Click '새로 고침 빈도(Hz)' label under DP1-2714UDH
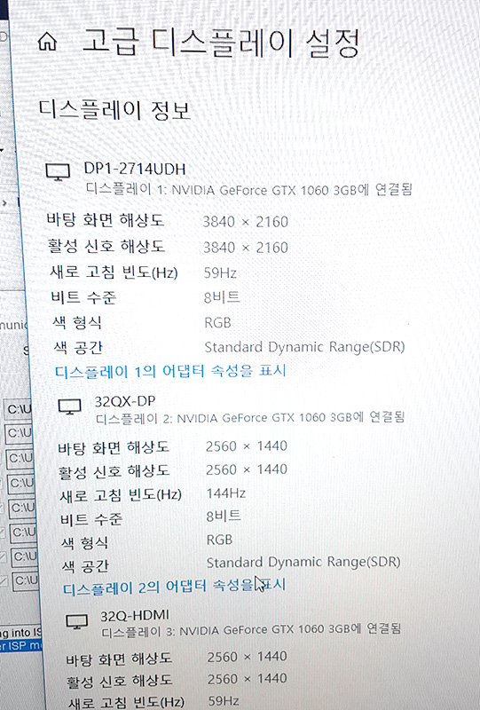This screenshot has width=480, height=710. pos(114,272)
